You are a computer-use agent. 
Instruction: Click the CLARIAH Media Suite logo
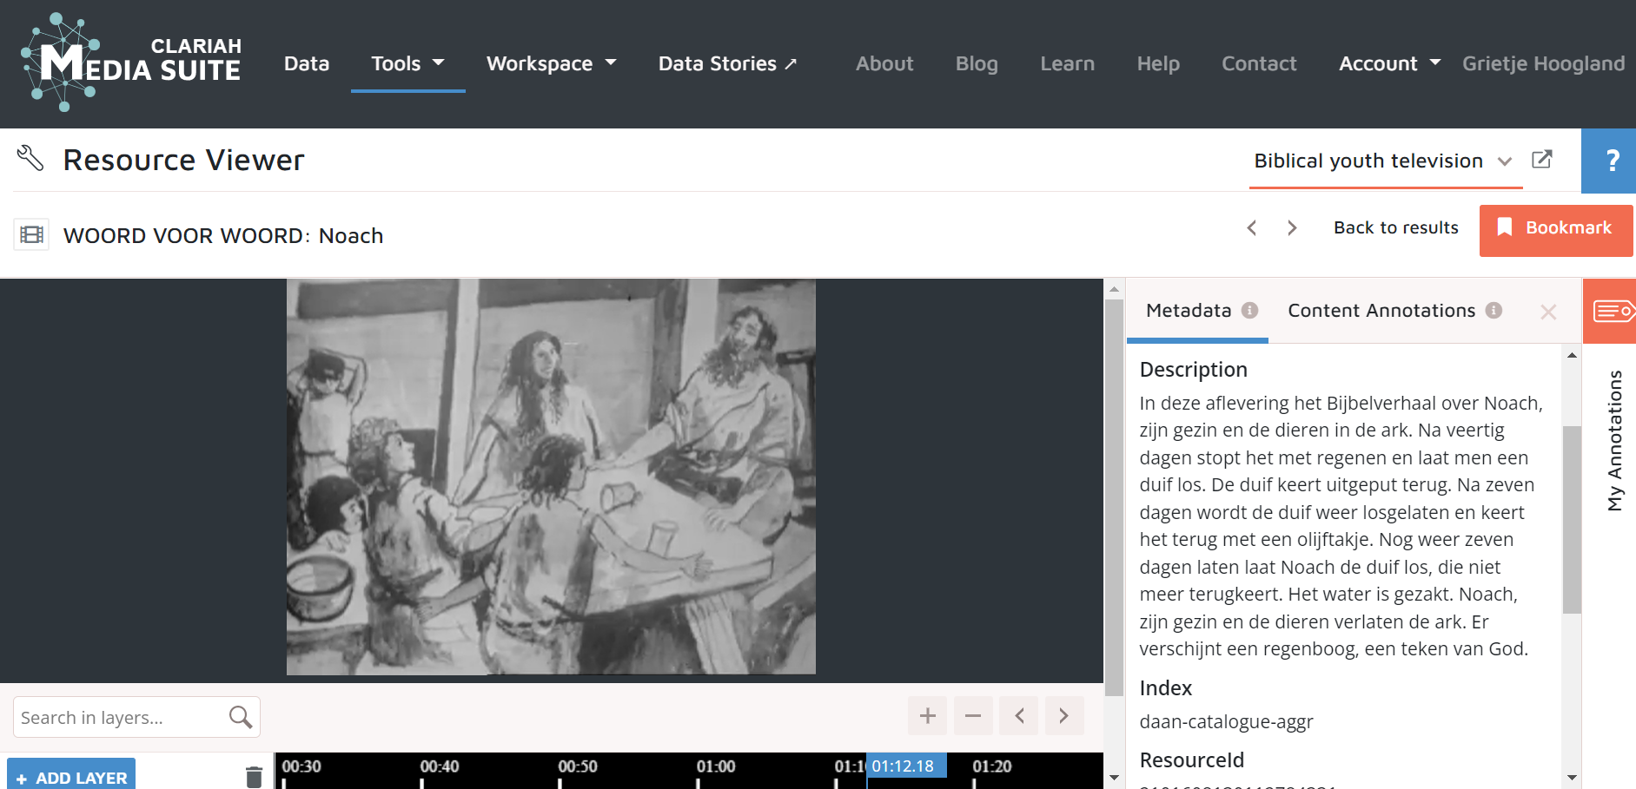131,62
